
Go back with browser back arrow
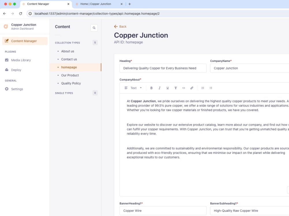(x=5, y=14)
